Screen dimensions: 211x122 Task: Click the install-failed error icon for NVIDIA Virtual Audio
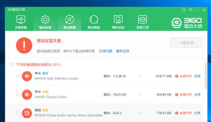pos(177,113)
